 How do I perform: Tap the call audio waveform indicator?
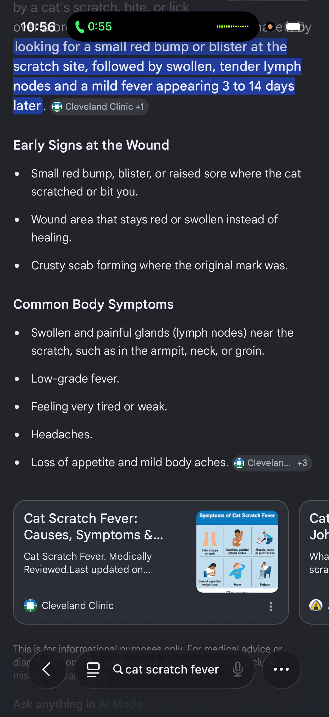point(233,27)
